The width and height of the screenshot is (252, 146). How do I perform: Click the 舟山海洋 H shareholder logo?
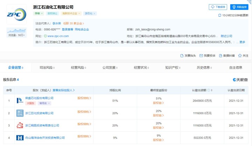[20, 138]
